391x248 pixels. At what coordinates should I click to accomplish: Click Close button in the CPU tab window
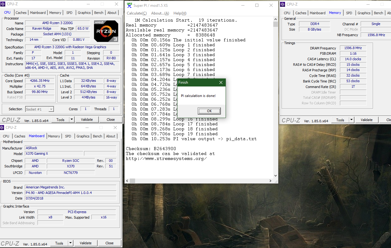click(111, 120)
